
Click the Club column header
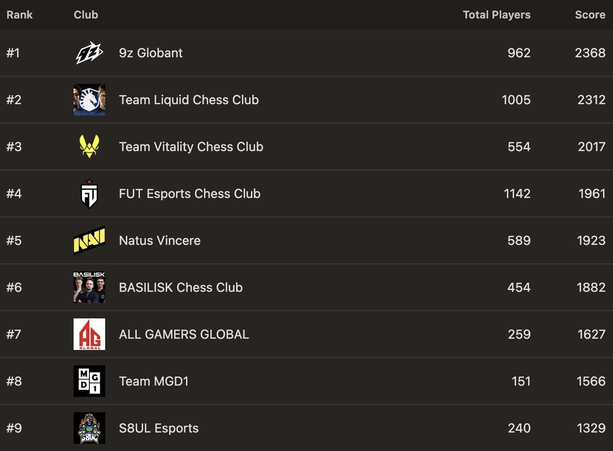[86, 15]
